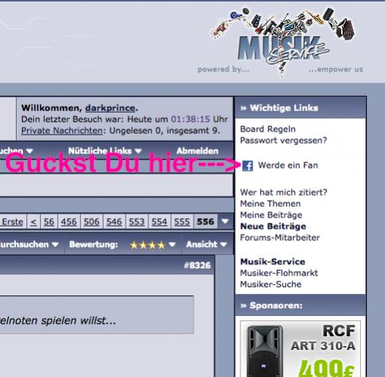Click Passwort vergessen? link
The image size is (385, 377).
coord(284,141)
